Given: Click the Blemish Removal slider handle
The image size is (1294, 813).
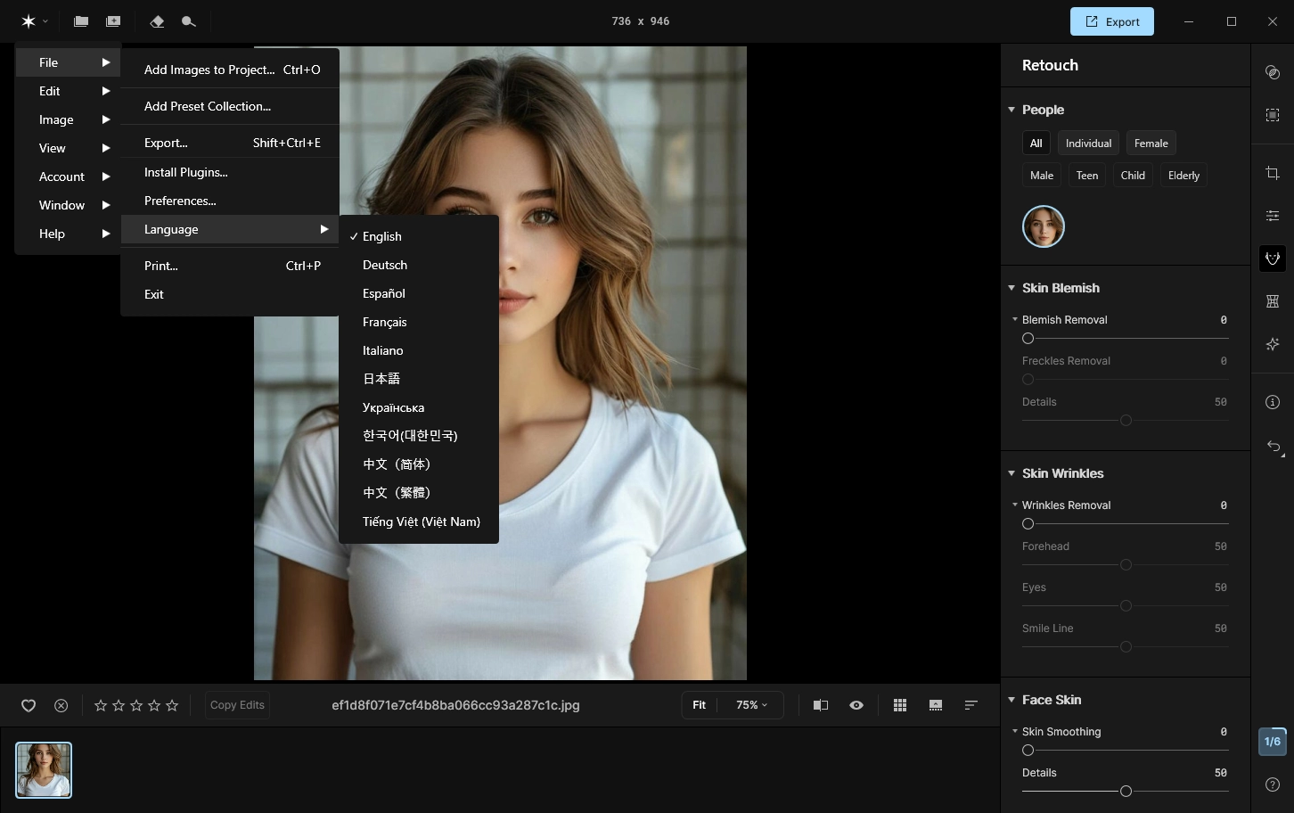Looking at the screenshot, I should pyautogui.click(x=1028, y=339).
